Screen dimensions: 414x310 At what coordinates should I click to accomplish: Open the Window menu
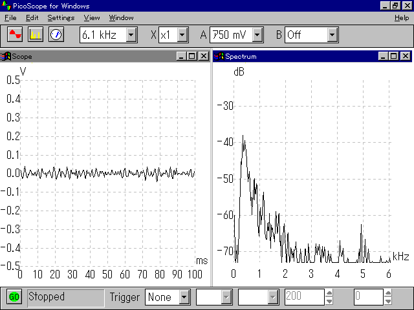click(121, 17)
